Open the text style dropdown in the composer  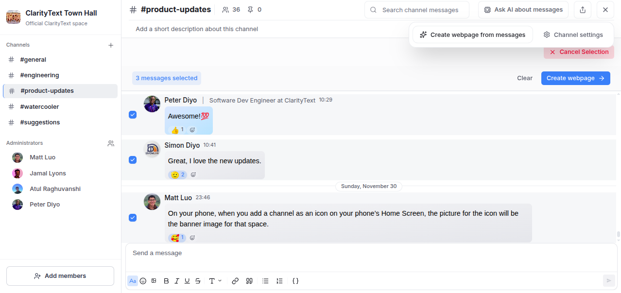(x=214, y=281)
